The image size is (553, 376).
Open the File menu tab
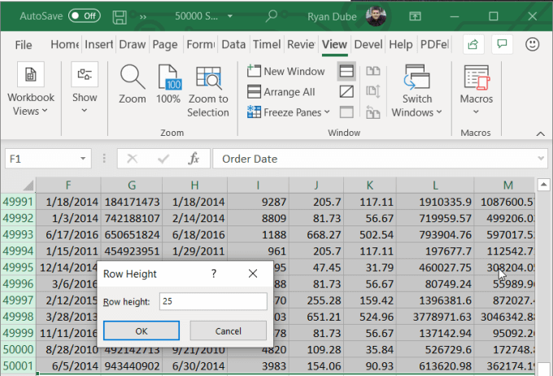(24, 45)
